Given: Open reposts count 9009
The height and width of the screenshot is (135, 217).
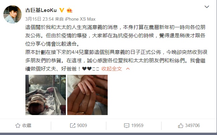Looking at the screenshot, I should (82, 125).
